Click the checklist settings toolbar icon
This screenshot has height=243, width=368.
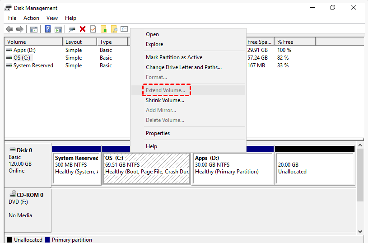[124, 29]
